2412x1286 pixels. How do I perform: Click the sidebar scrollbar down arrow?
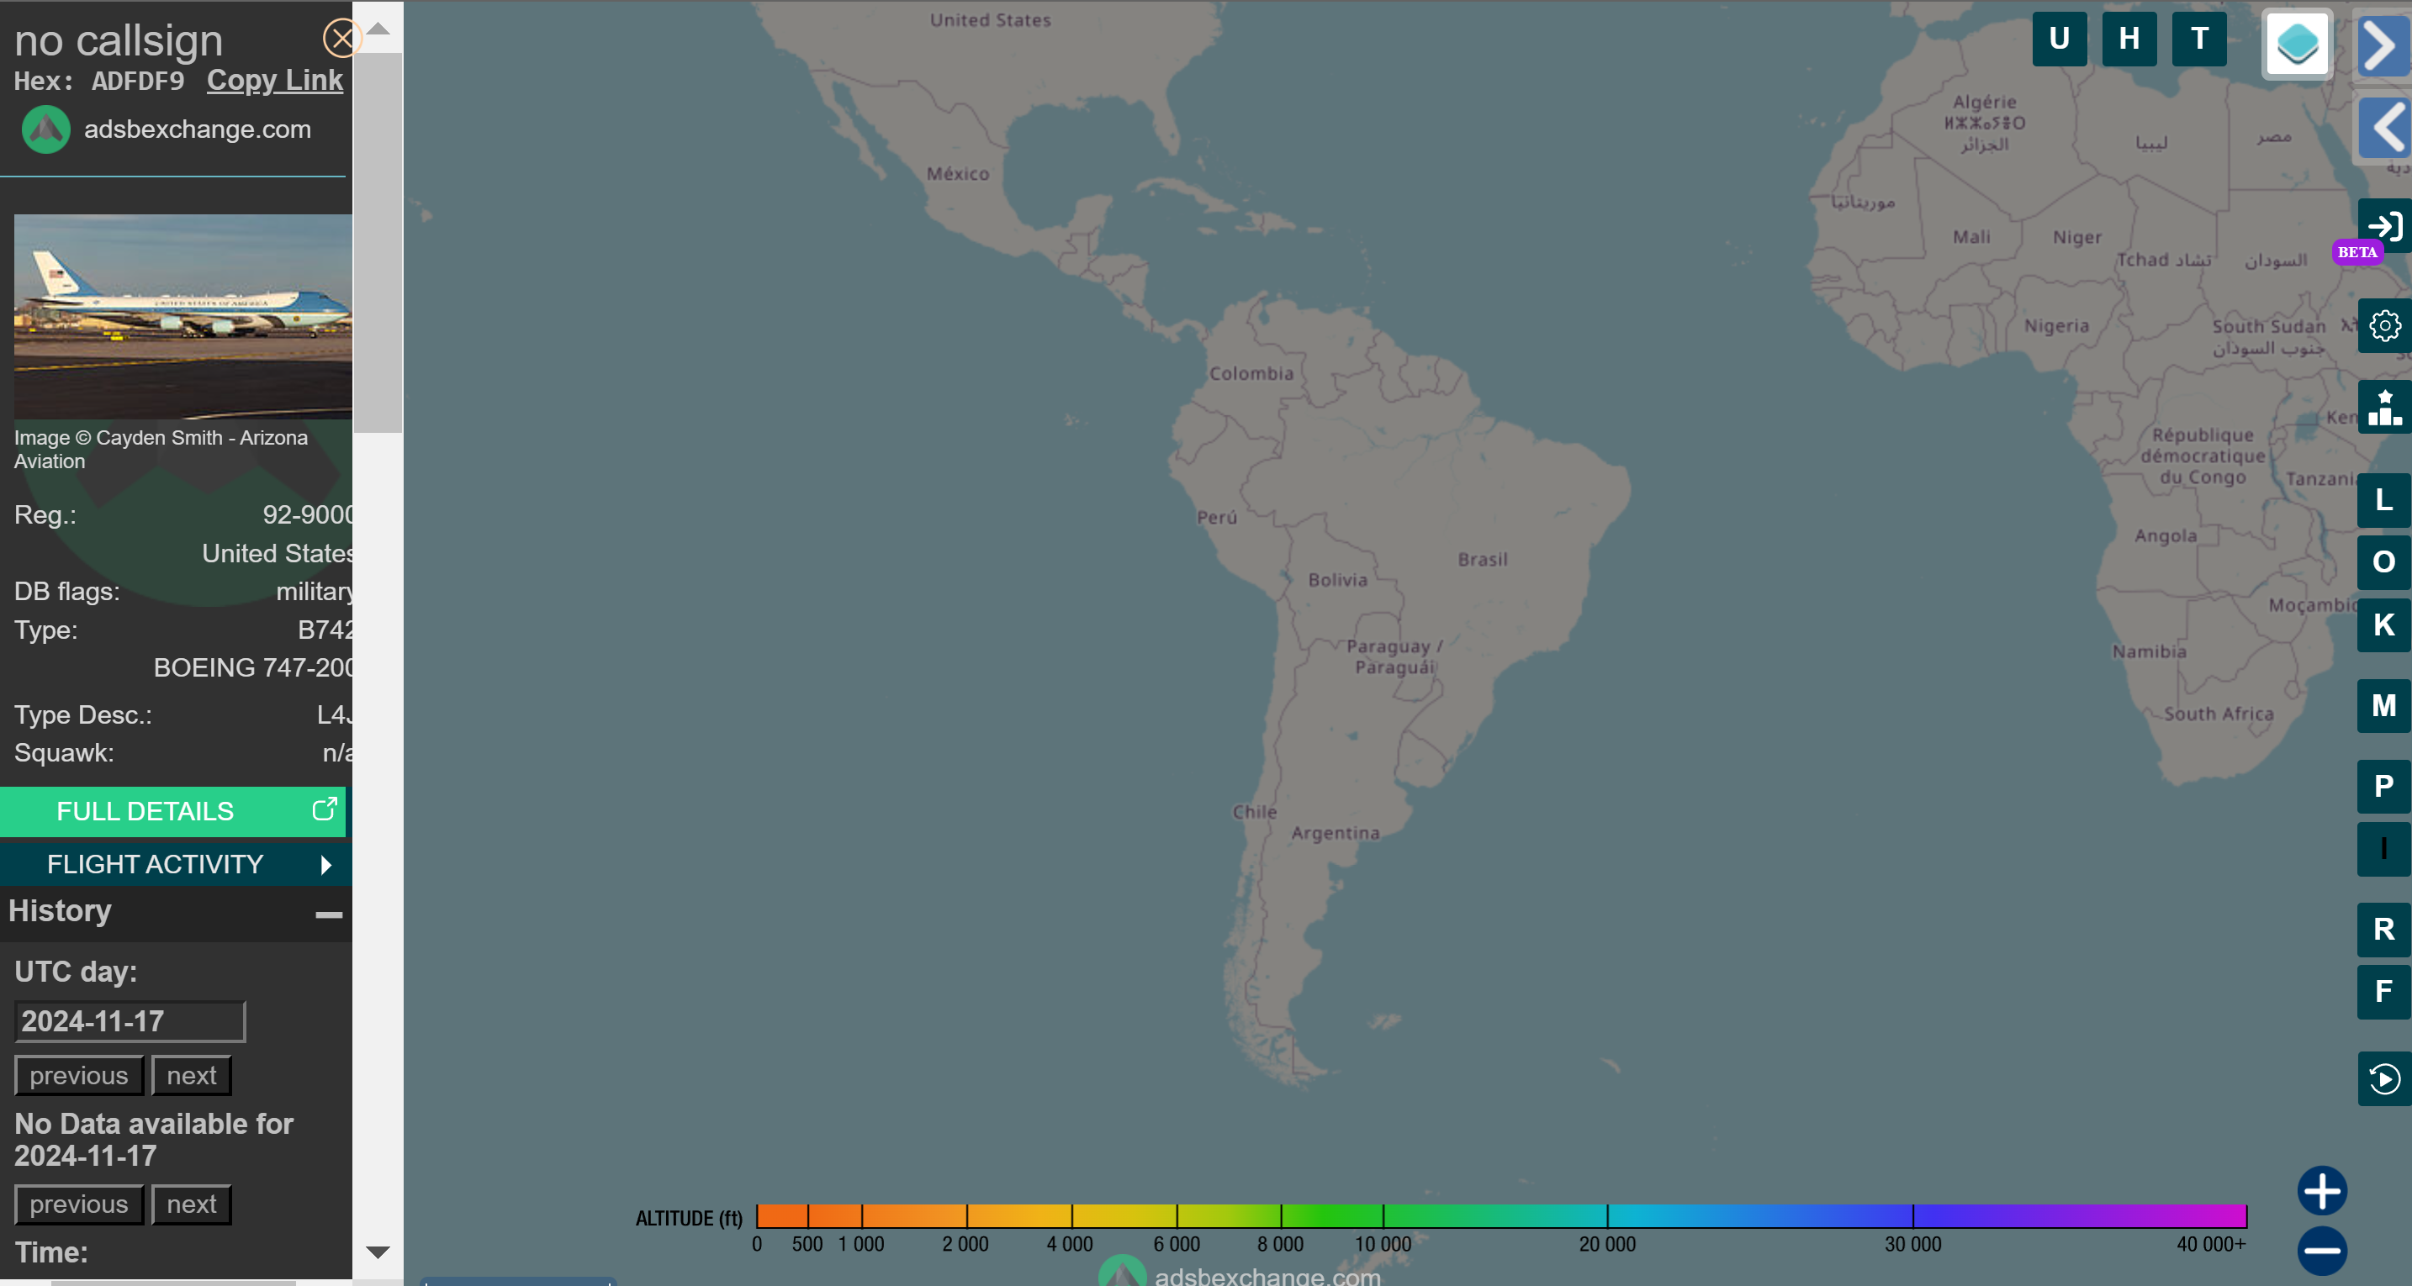pyautogui.click(x=378, y=1252)
